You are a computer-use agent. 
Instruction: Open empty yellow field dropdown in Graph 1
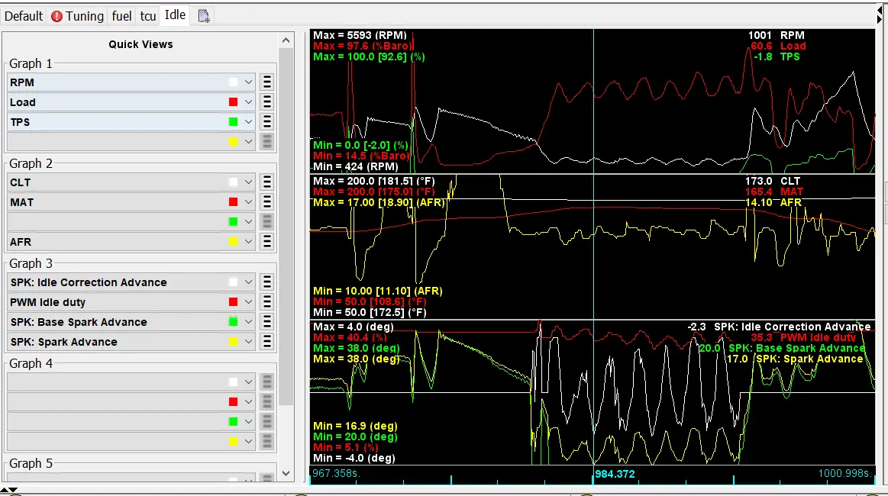click(248, 142)
